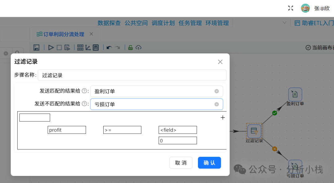Image resolution: width=334 pixels, height=183 pixels.
Task: Click the 取消 button
Action: coord(181,163)
